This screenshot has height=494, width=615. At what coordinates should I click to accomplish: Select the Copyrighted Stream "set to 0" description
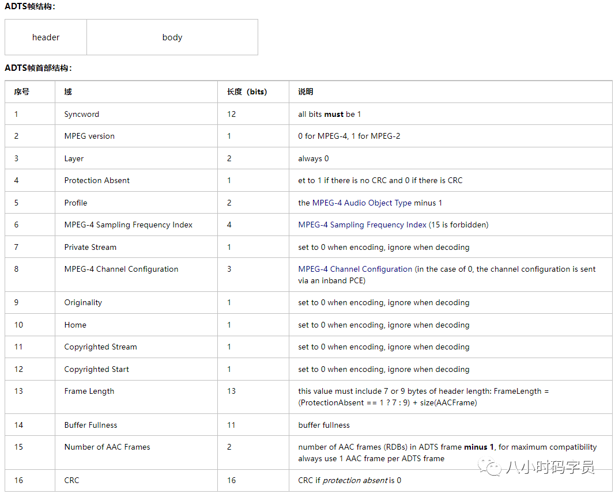point(384,346)
